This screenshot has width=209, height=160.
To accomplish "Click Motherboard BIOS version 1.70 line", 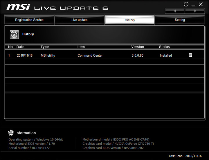I will [32, 144].
